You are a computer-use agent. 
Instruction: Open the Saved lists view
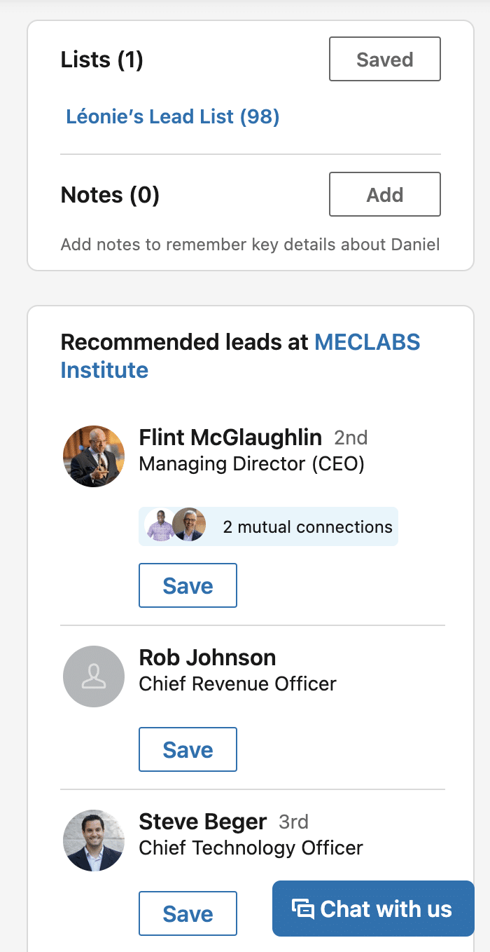click(x=384, y=59)
